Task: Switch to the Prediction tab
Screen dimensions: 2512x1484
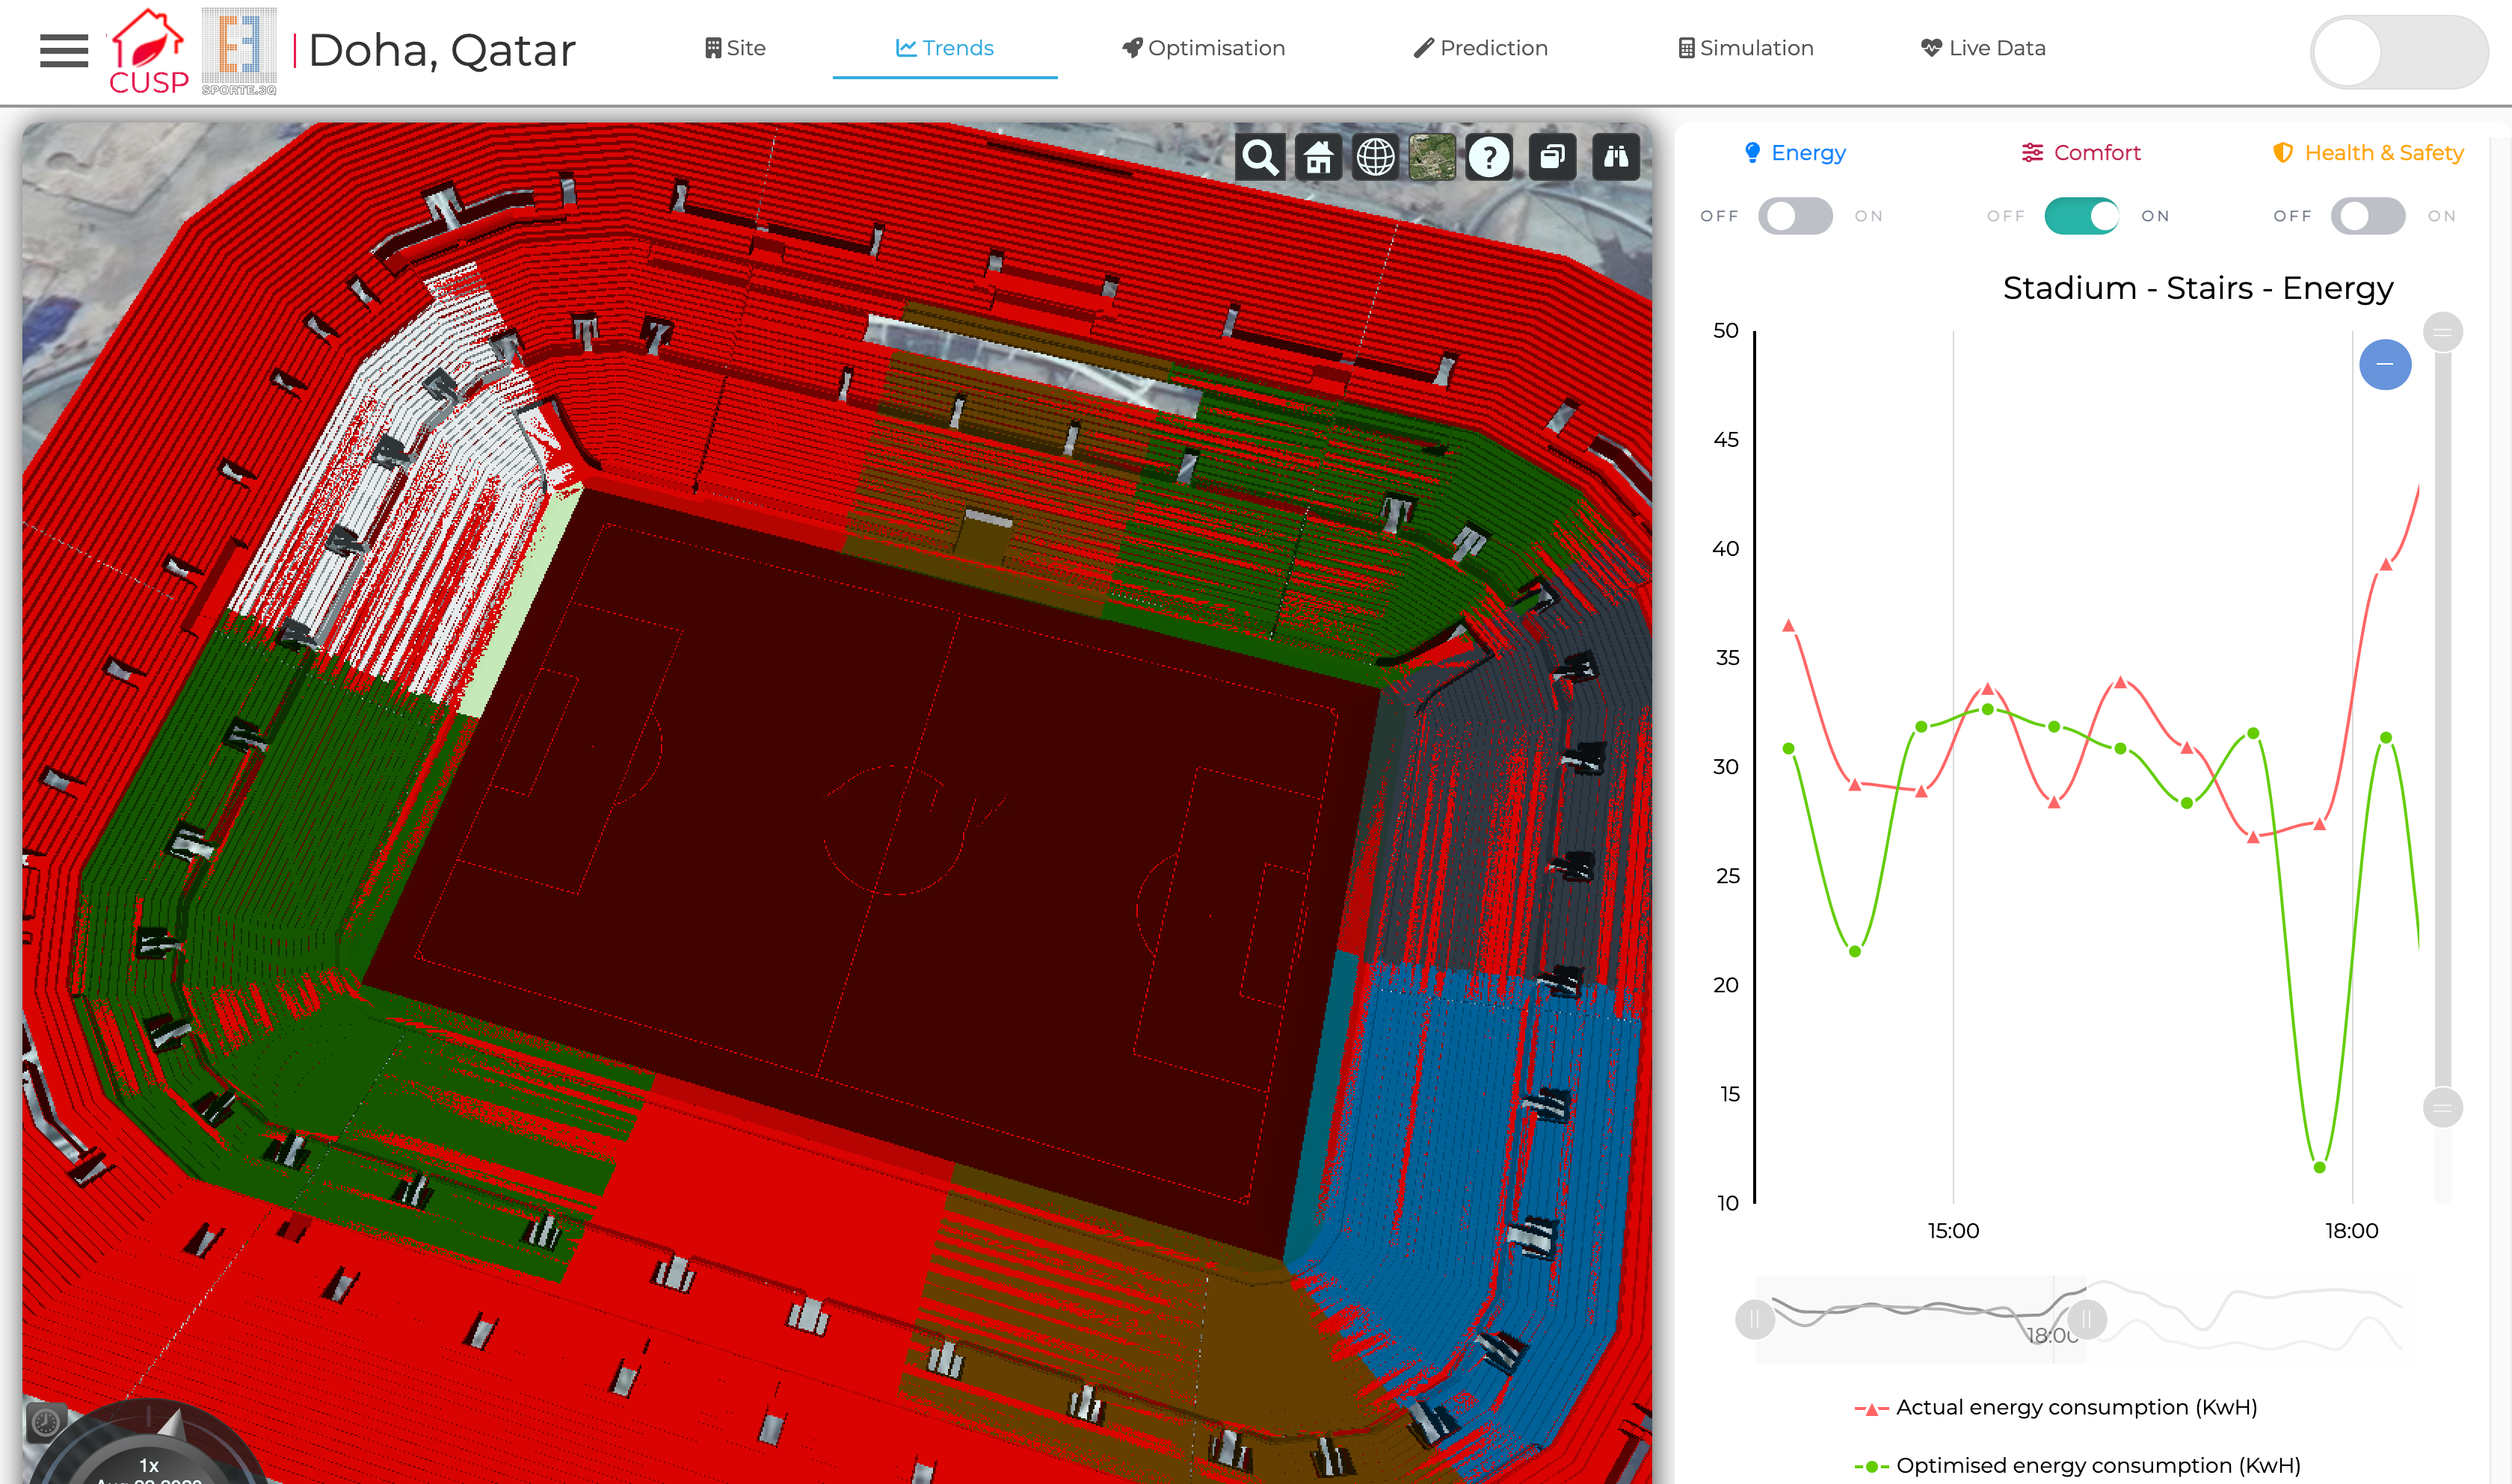Action: coord(1480,48)
